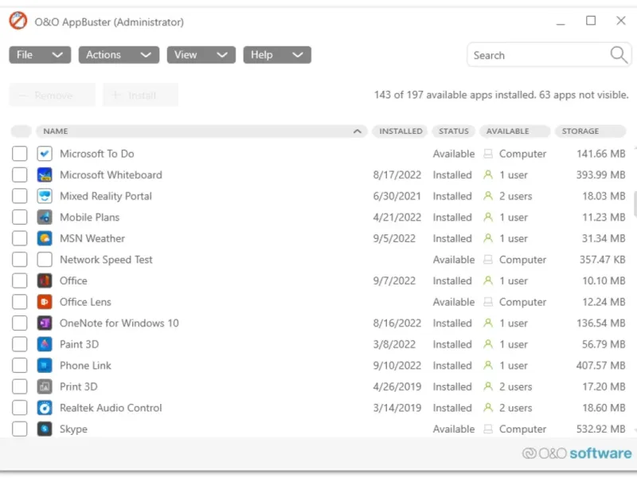
Task: Check the Skype row checkbox
Action: (19, 429)
